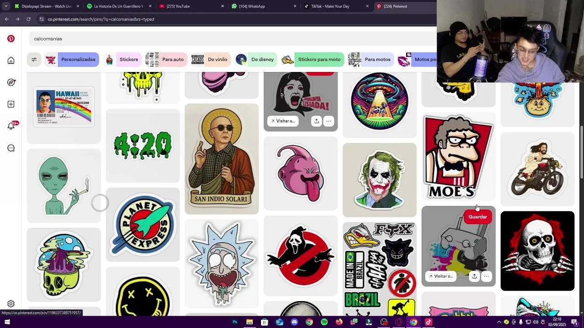
Task: Filter by Stickers para moto chip
Action: point(313,59)
